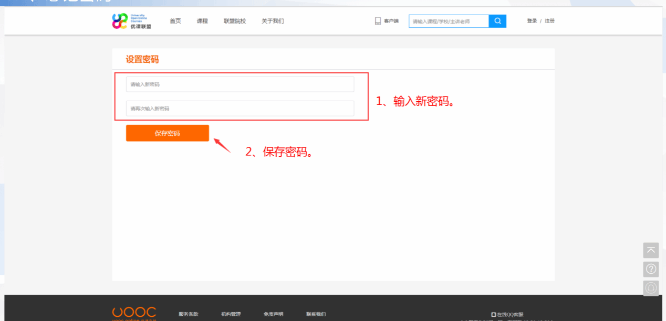Click the orange 保存密码 button
This screenshot has height=321, width=666.
coord(168,133)
